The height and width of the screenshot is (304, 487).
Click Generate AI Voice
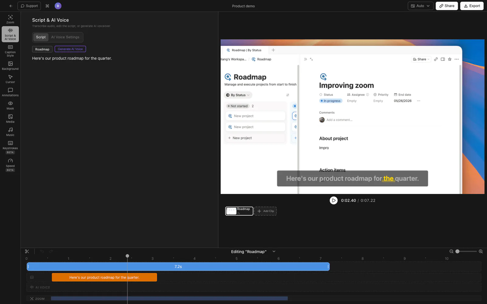(70, 49)
